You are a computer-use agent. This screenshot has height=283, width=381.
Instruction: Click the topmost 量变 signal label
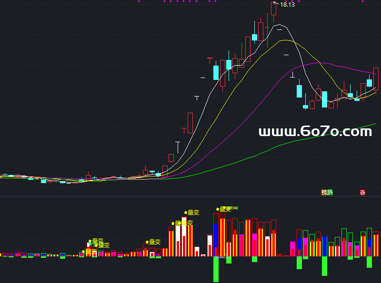point(193,213)
